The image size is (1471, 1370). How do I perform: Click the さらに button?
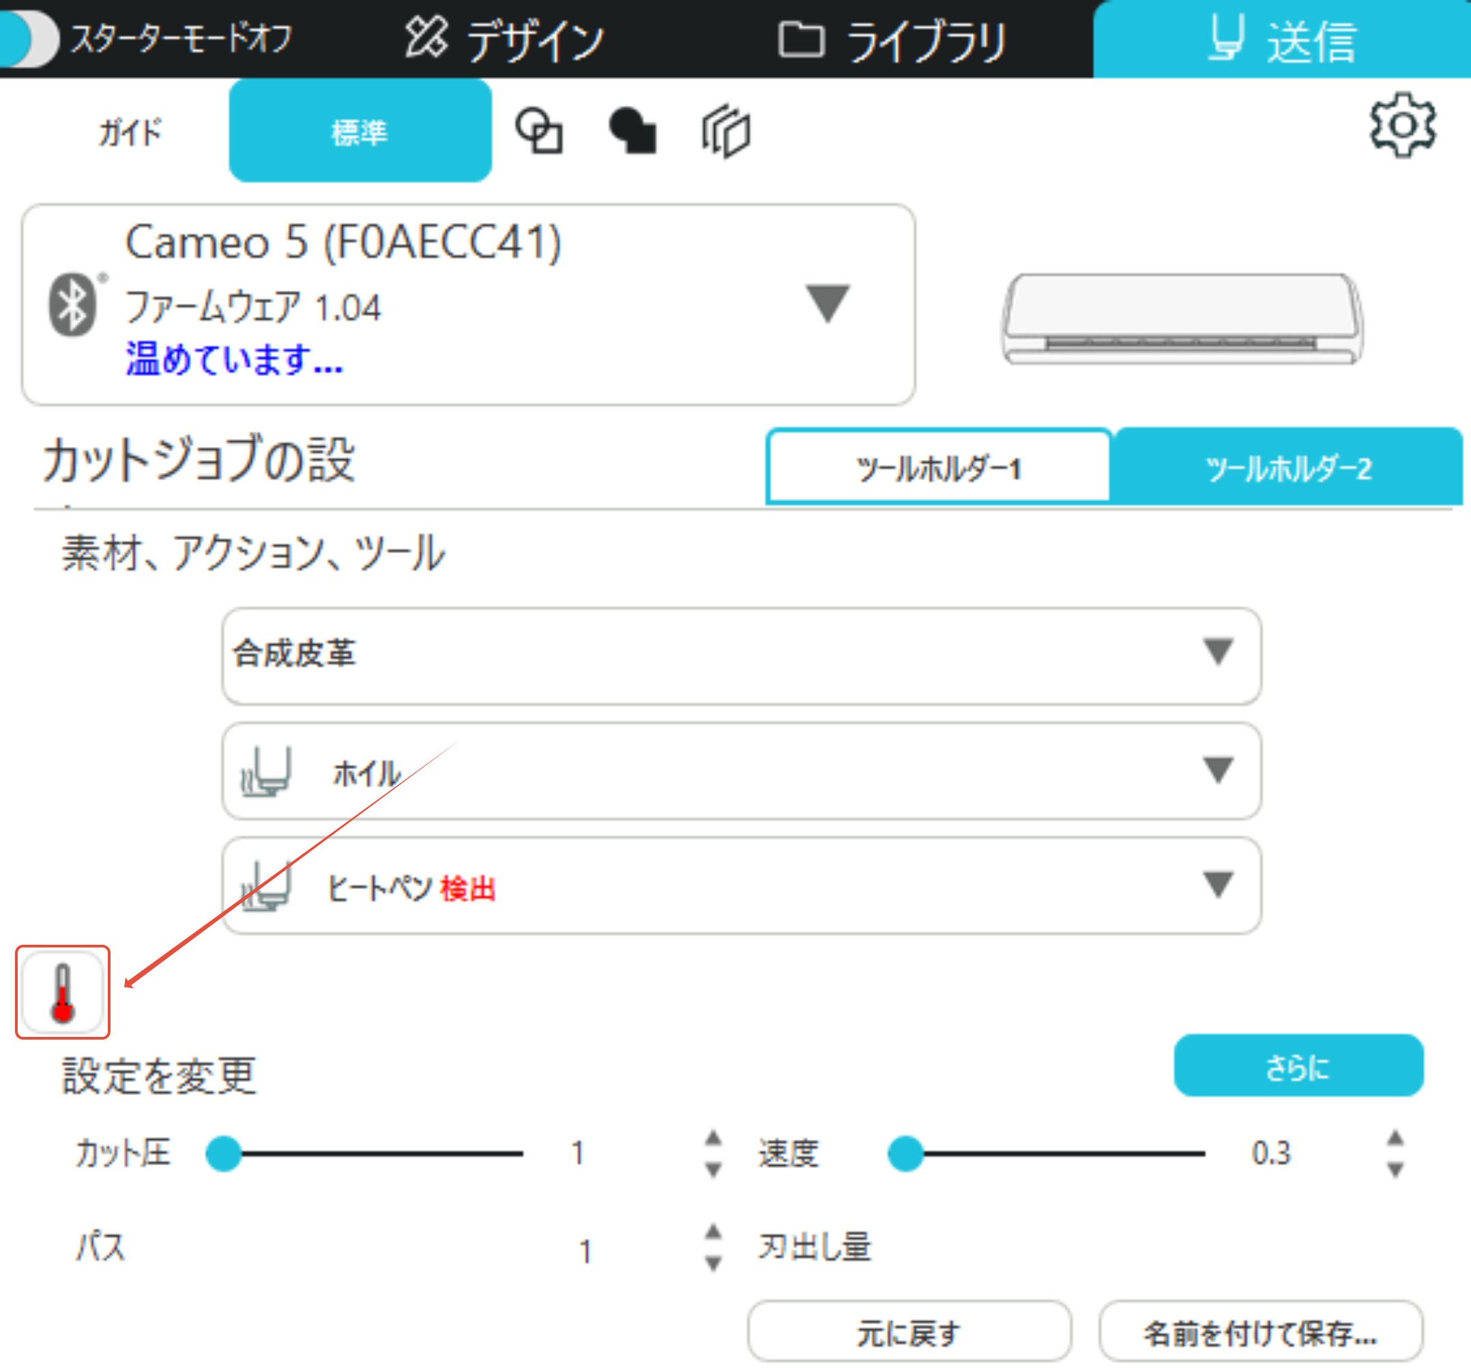[x=1297, y=1066]
